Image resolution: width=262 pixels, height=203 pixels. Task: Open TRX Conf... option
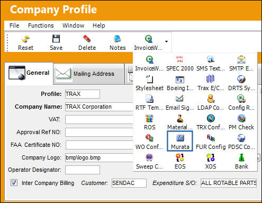pyautogui.click(x=211, y=122)
